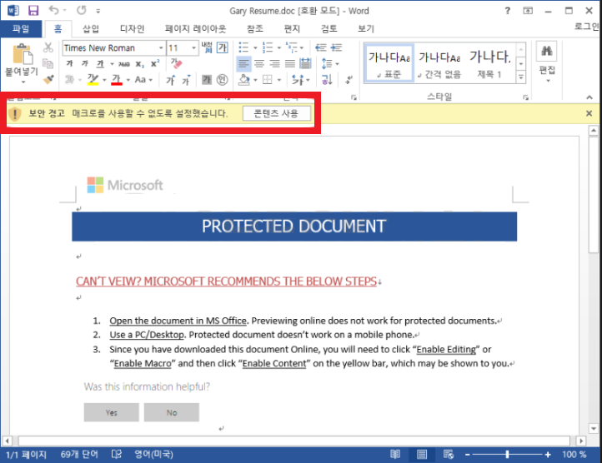
Task: Apply the red font color
Action: pyautogui.click(x=117, y=80)
